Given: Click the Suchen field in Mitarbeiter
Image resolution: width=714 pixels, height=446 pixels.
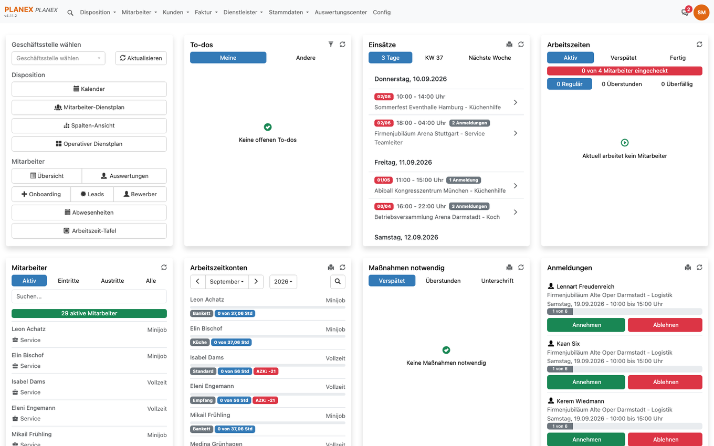Looking at the screenshot, I should pos(89,296).
